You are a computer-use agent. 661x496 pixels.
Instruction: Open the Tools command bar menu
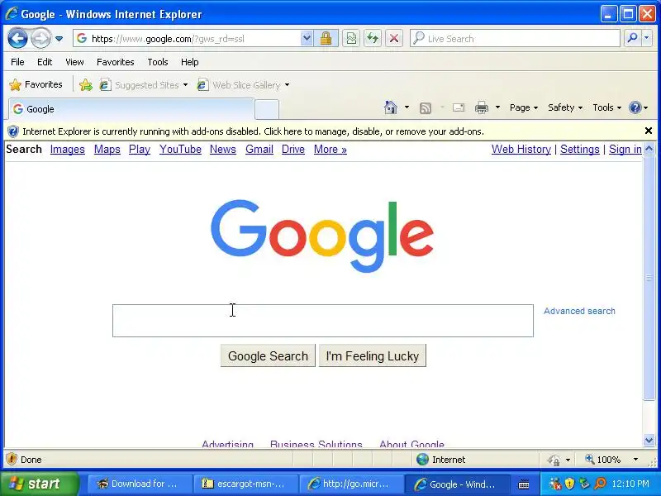coord(607,107)
